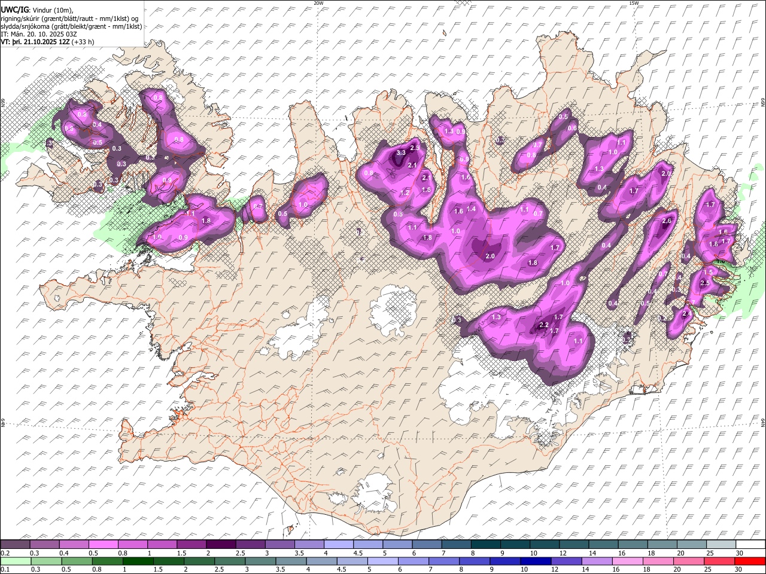This screenshot has height=574, width=766.
Task: Pick the snow-scale swatch labeled 14
Action: pos(603,544)
